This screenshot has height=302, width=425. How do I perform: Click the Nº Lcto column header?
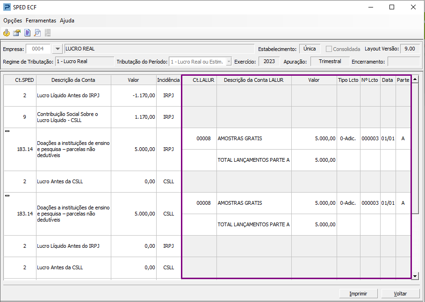[370, 80]
